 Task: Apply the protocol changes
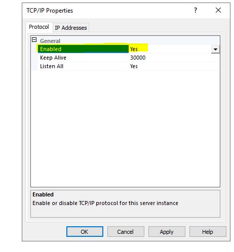click(167, 232)
